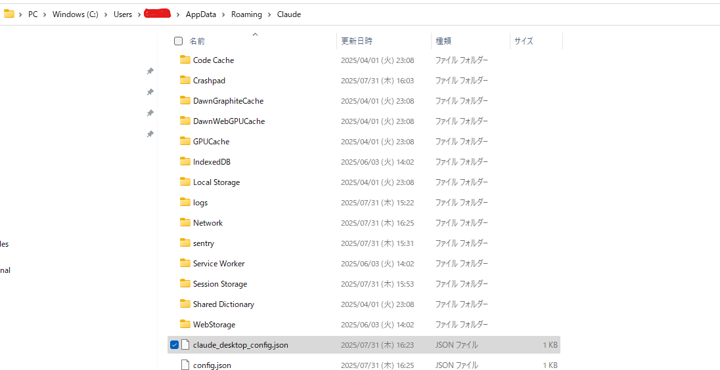Click the logs date 2025/07/31 (木) 15:22
720x370 pixels.
(378, 202)
